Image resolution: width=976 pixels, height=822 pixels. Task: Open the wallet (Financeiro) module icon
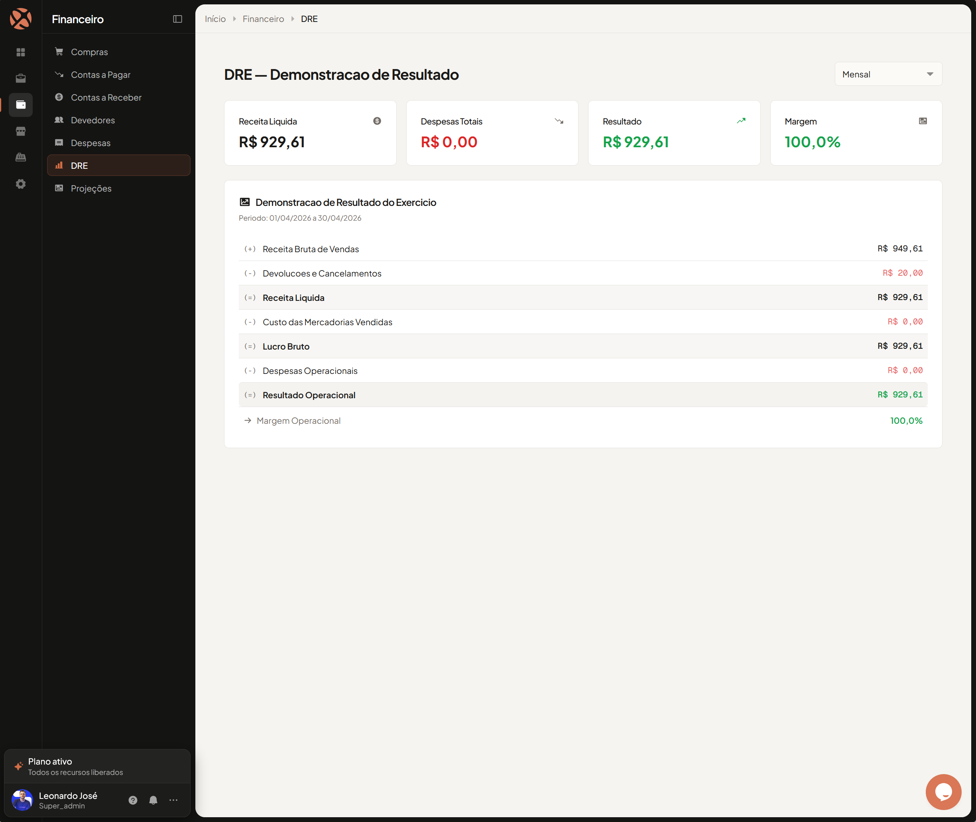[x=21, y=105]
